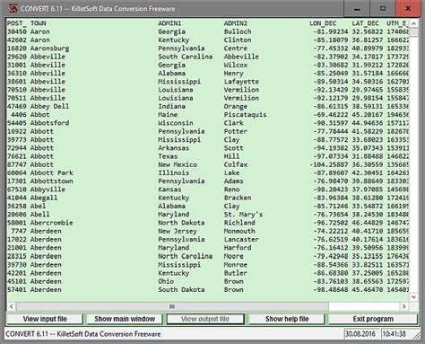Select the Abbey Dell town entry

pos(49,106)
